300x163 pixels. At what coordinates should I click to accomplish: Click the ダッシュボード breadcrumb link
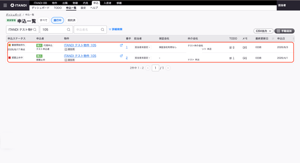pyautogui.click(x=13, y=15)
